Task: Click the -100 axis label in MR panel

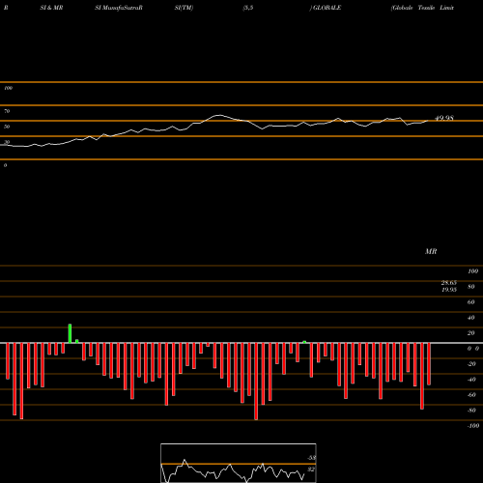Action: 472,426
